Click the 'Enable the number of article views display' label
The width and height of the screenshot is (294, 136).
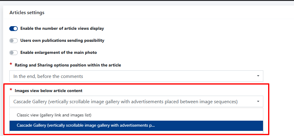[x=62, y=29]
